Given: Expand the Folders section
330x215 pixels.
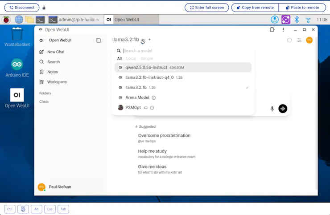Looking at the screenshot, I should [x=45, y=93].
